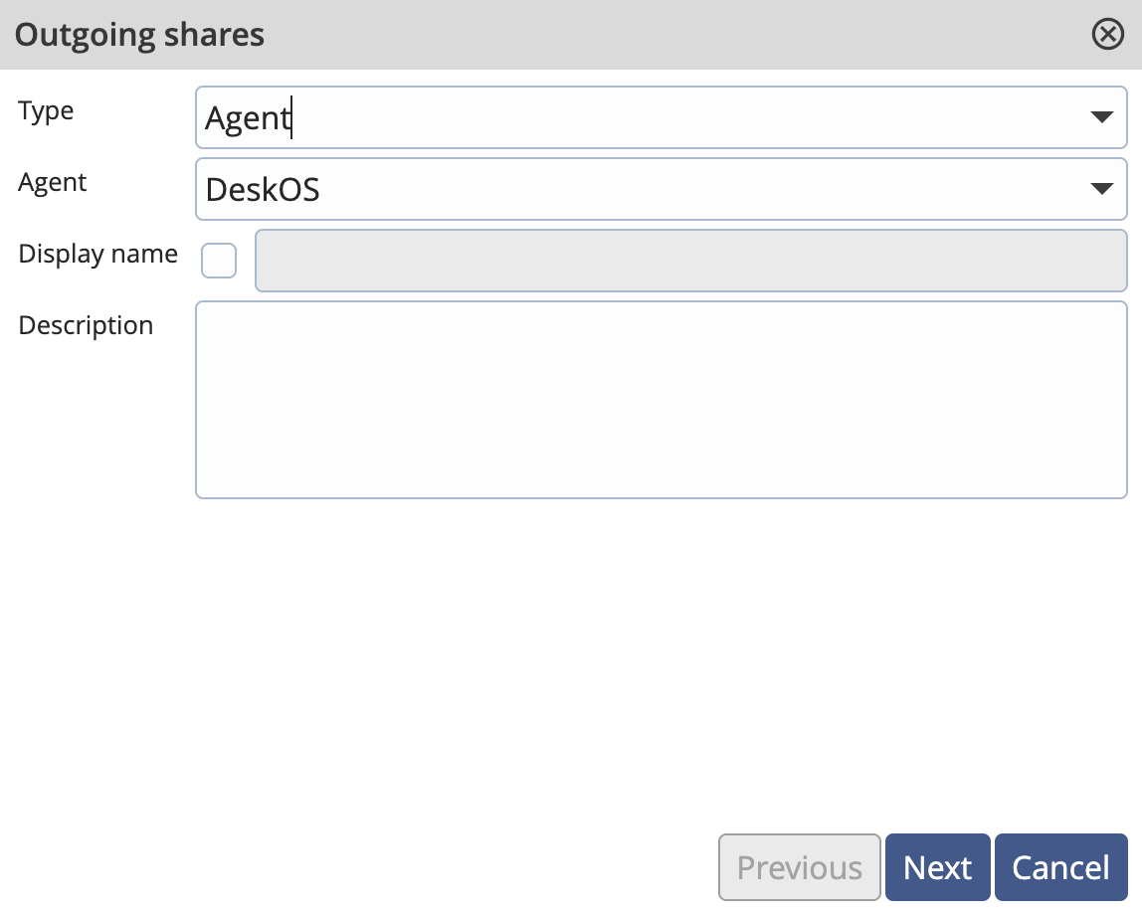Toggle the custom display name option

219,261
